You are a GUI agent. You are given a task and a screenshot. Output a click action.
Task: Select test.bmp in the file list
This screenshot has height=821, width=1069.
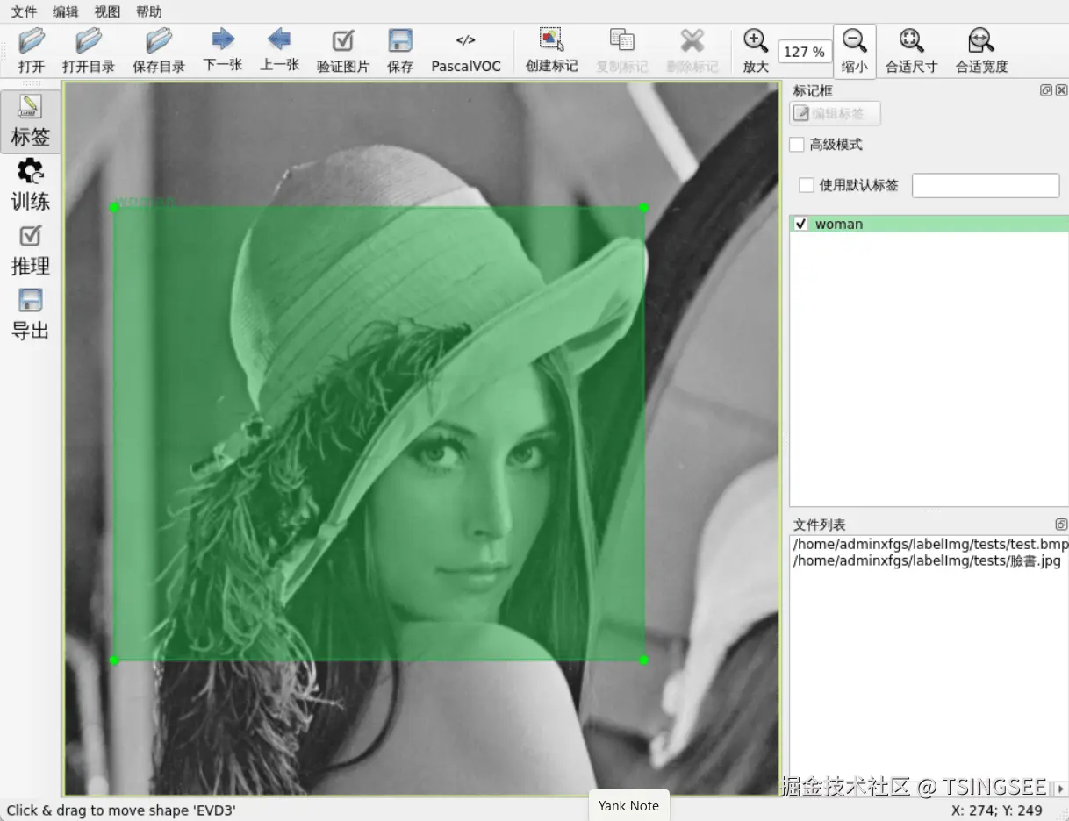click(929, 544)
